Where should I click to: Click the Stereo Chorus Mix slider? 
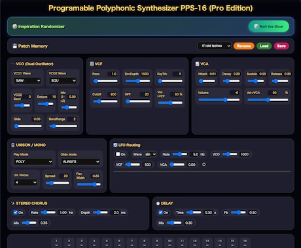29,223
